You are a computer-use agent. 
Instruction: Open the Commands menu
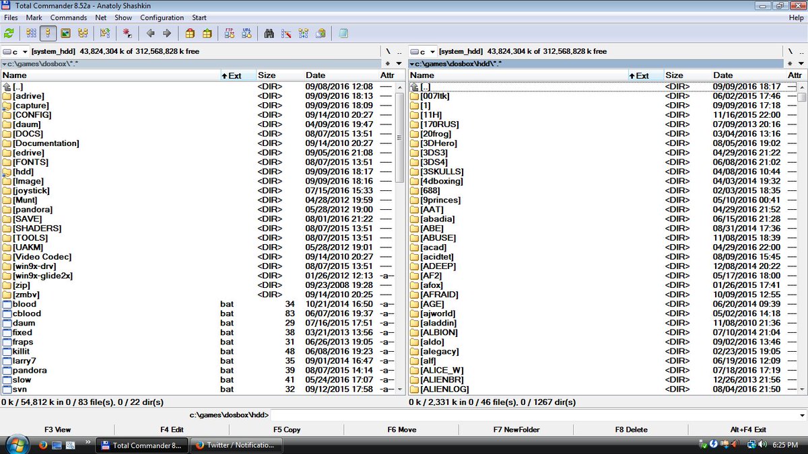(x=69, y=17)
